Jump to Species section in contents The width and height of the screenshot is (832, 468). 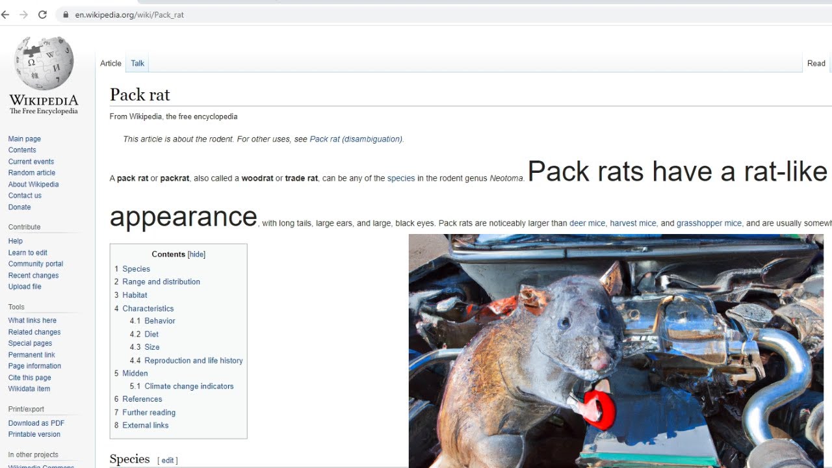[x=136, y=269]
